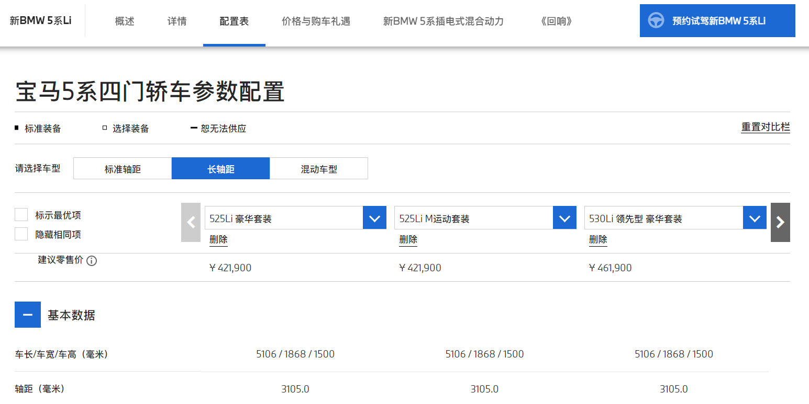The image size is (809, 404).
Task: Click the steering wheel test drive icon
Action: point(656,20)
